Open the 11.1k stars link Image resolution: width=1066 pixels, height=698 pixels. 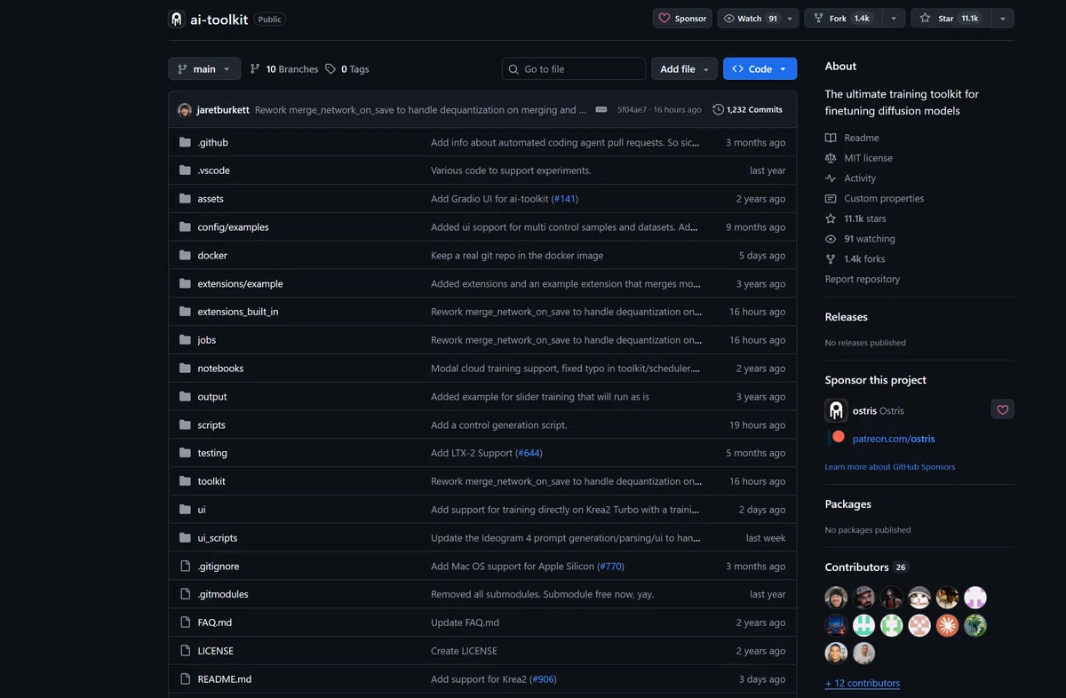tap(855, 218)
